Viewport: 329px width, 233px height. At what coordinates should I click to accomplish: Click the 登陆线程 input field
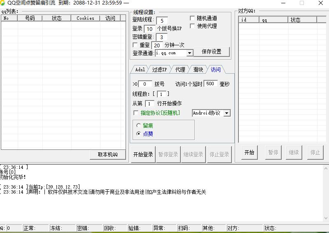[x=162, y=21]
